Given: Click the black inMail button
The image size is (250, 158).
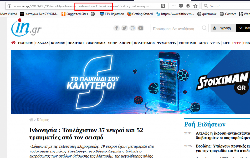Looking at the screenshot, I should [243, 28].
